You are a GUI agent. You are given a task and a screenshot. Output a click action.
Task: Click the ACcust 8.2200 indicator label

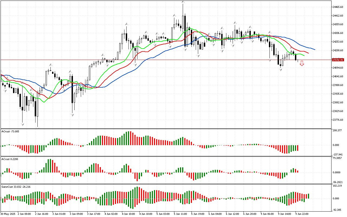(10, 159)
